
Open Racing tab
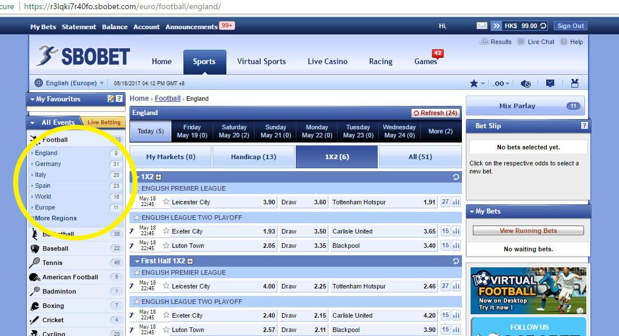(381, 61)
